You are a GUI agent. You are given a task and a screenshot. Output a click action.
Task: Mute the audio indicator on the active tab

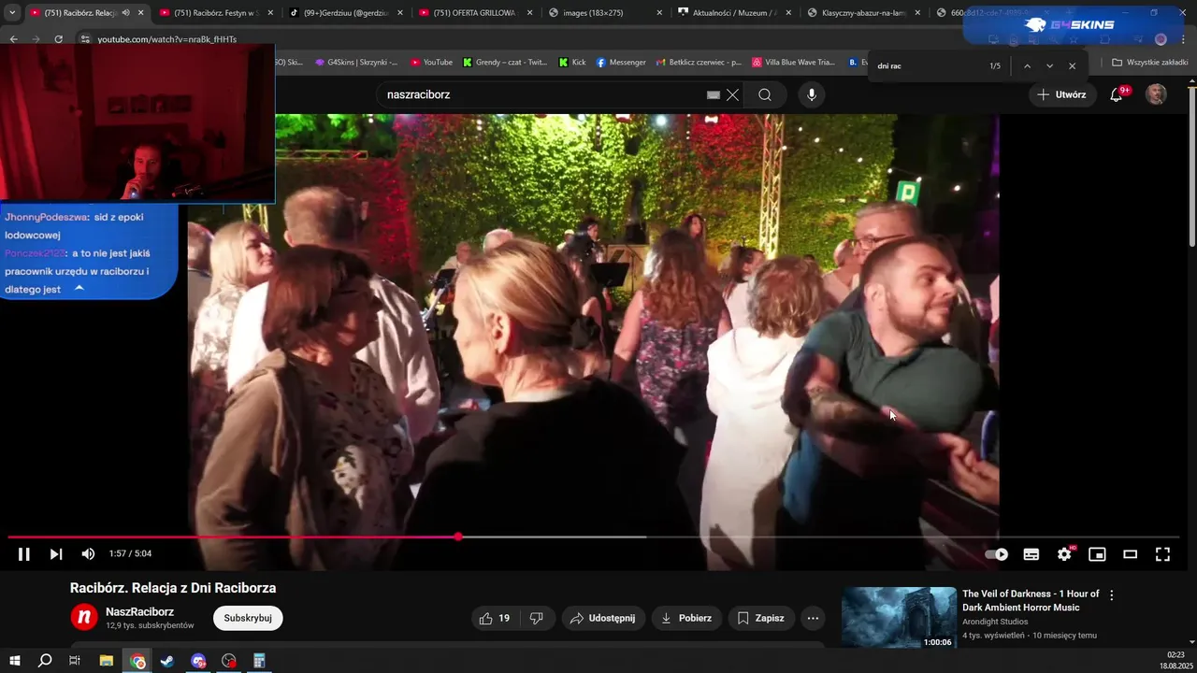[125, 13]
